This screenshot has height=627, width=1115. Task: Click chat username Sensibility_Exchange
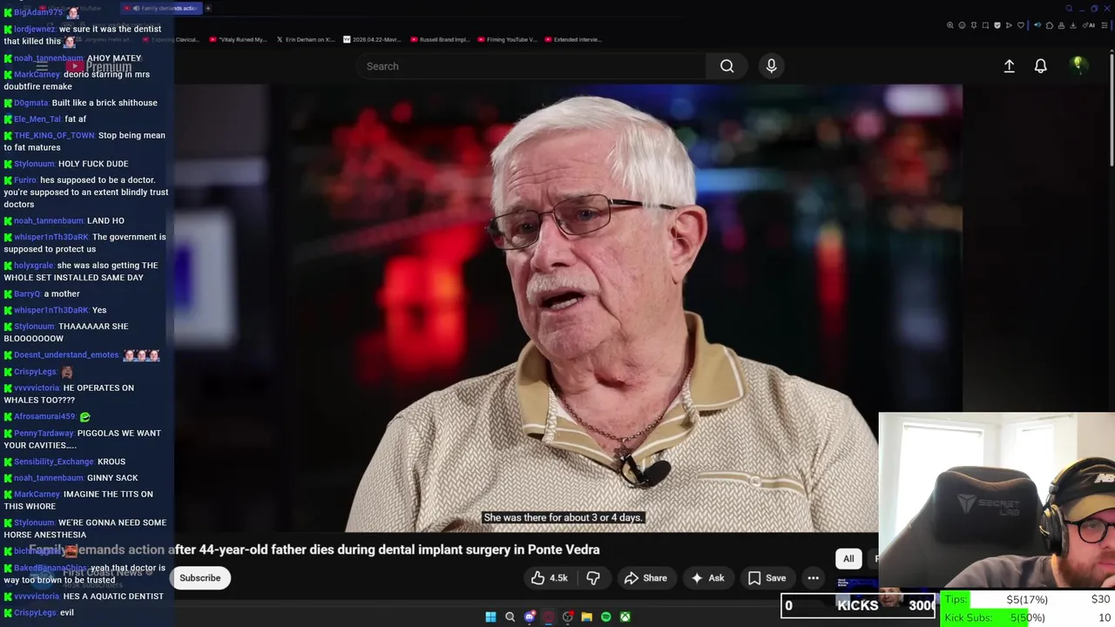click(54, 462)
